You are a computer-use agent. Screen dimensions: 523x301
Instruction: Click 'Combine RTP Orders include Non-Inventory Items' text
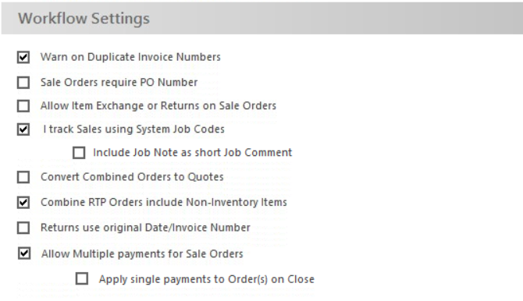(164, 202)
